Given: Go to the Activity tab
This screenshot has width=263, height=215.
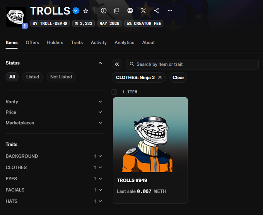Looking at the screenshot, I should tap(99, 42).
